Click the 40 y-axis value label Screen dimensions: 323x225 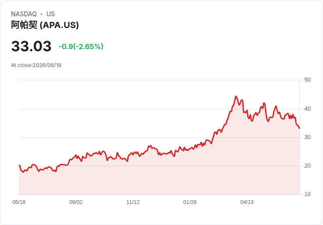pos(307,109)
